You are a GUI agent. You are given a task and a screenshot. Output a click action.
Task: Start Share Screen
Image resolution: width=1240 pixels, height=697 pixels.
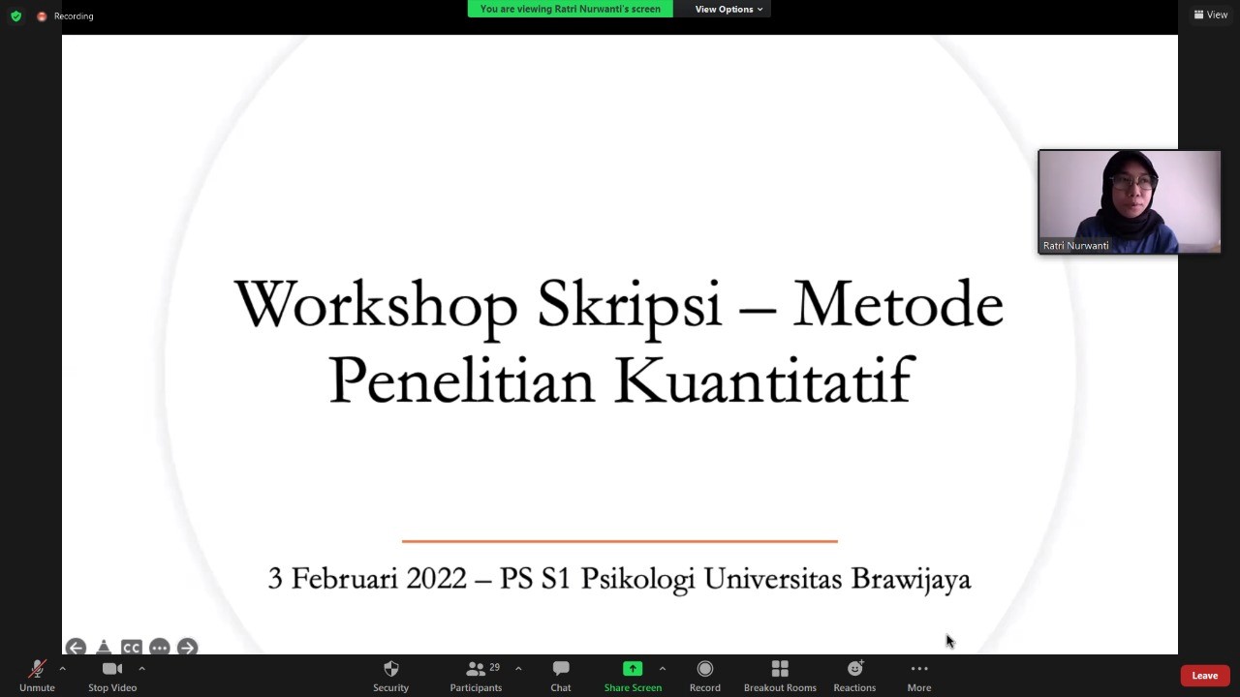(x=633, y=676)
